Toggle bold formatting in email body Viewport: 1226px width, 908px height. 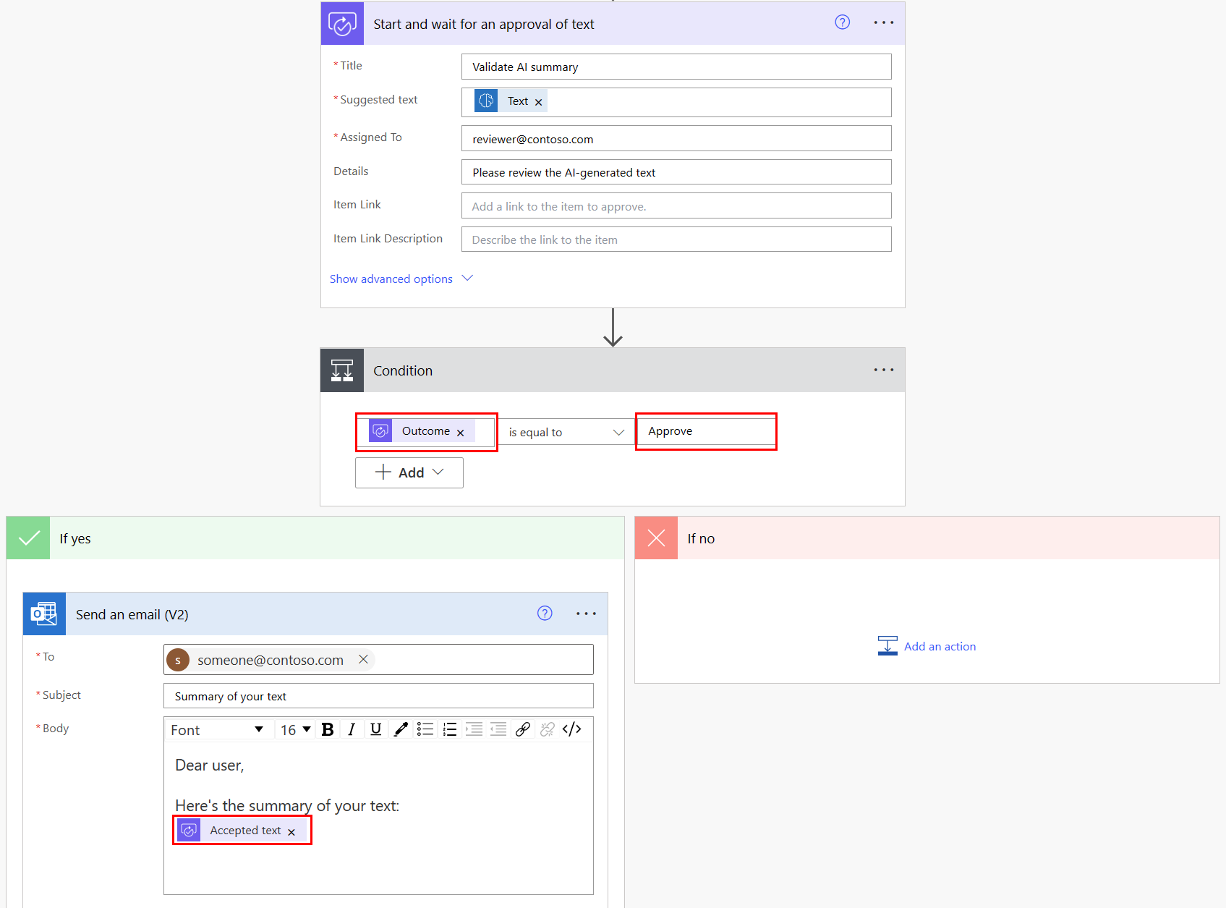(x=327, y=729)
